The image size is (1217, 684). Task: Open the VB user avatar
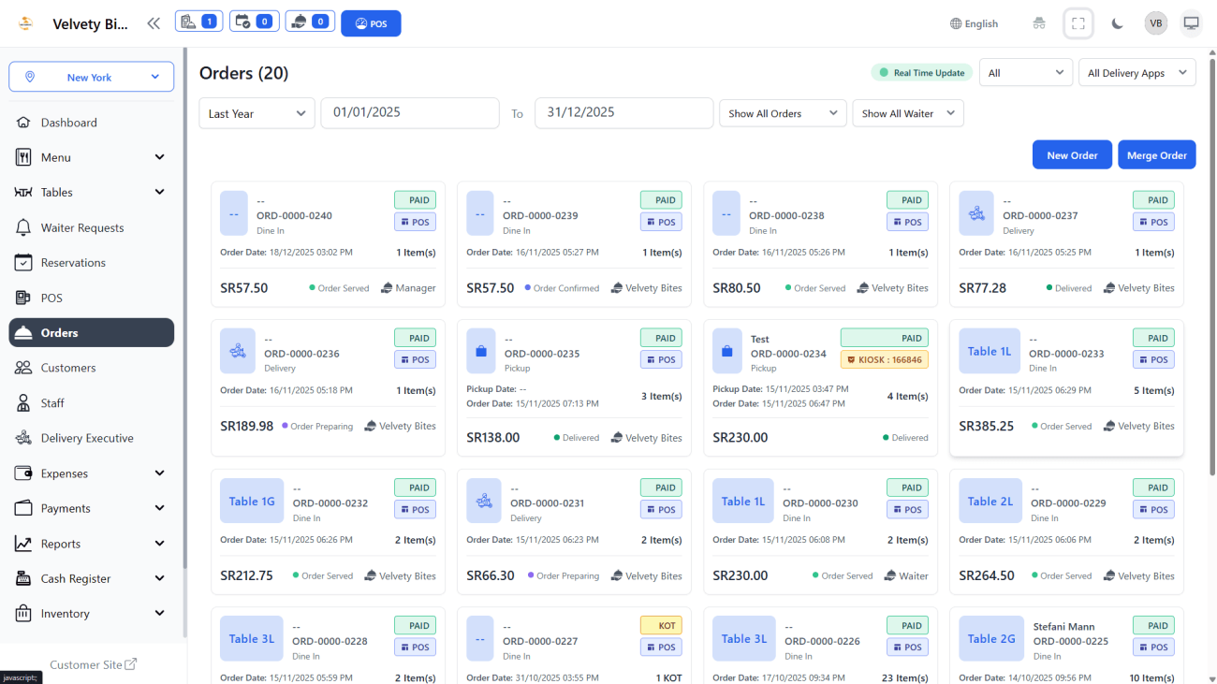click(x=1155, y=23)
